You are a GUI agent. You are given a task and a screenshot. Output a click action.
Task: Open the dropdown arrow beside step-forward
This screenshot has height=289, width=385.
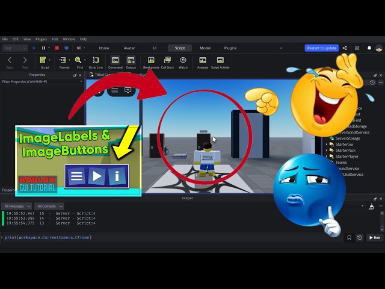click(x=84, y=48)
